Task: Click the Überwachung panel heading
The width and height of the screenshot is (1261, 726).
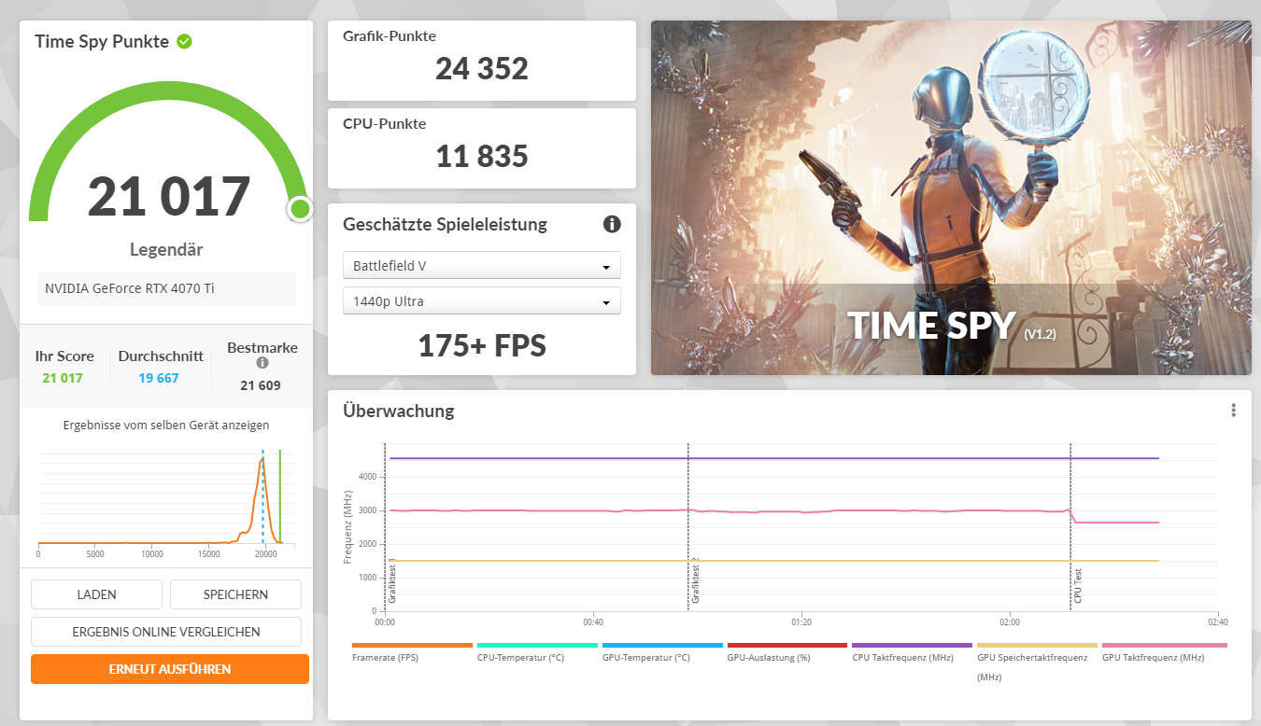Action: point(398,411)
